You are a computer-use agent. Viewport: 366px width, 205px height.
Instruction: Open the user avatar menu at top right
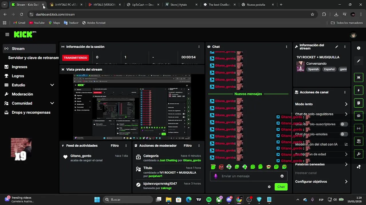point(354,35)
